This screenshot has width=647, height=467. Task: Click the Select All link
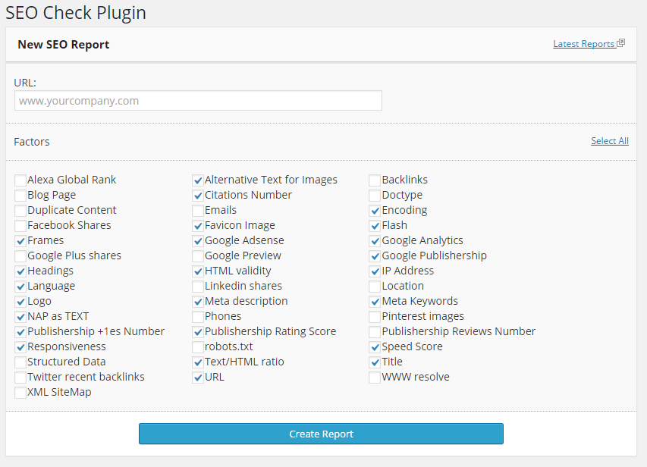point(609,141)
